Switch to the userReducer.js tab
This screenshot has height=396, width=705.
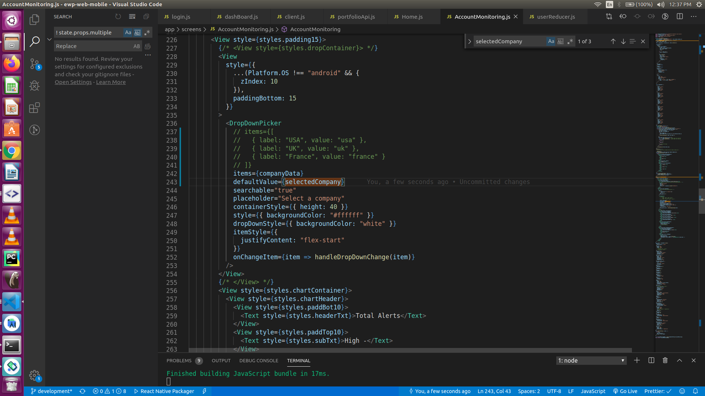coord(556,17)
